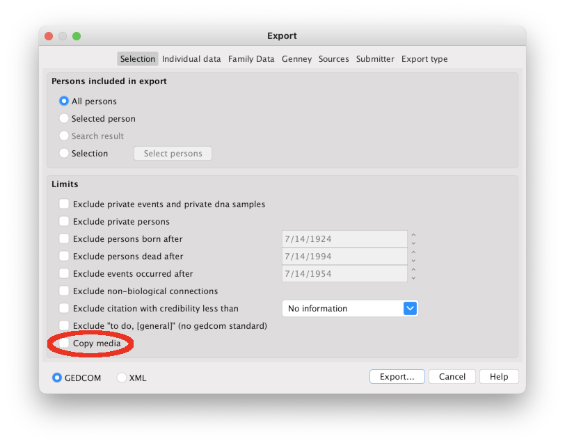Open the credibility No information dropdown
The width and height of the screenshot is (565, 445).
[x=410, y=308]
